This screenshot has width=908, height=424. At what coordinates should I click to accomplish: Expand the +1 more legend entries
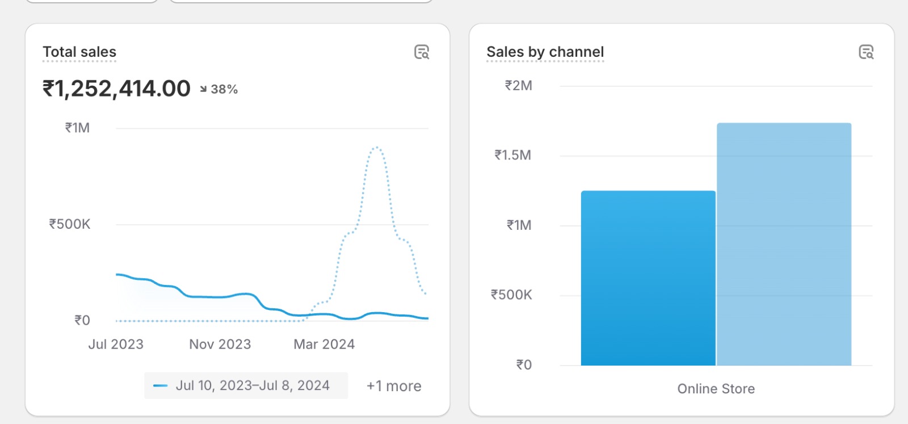coord(394,387)
